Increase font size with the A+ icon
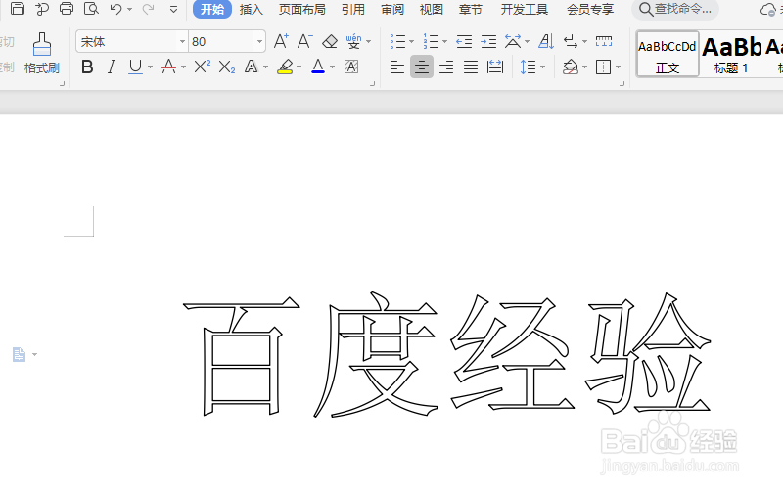 (x=281, y=41)
